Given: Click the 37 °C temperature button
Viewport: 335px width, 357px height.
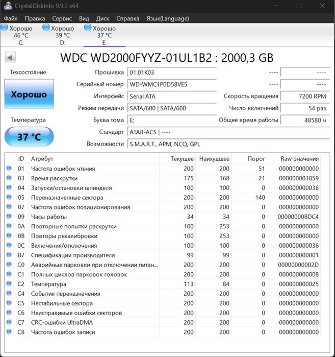Looking at the screenshot, I should click(29, 136).
